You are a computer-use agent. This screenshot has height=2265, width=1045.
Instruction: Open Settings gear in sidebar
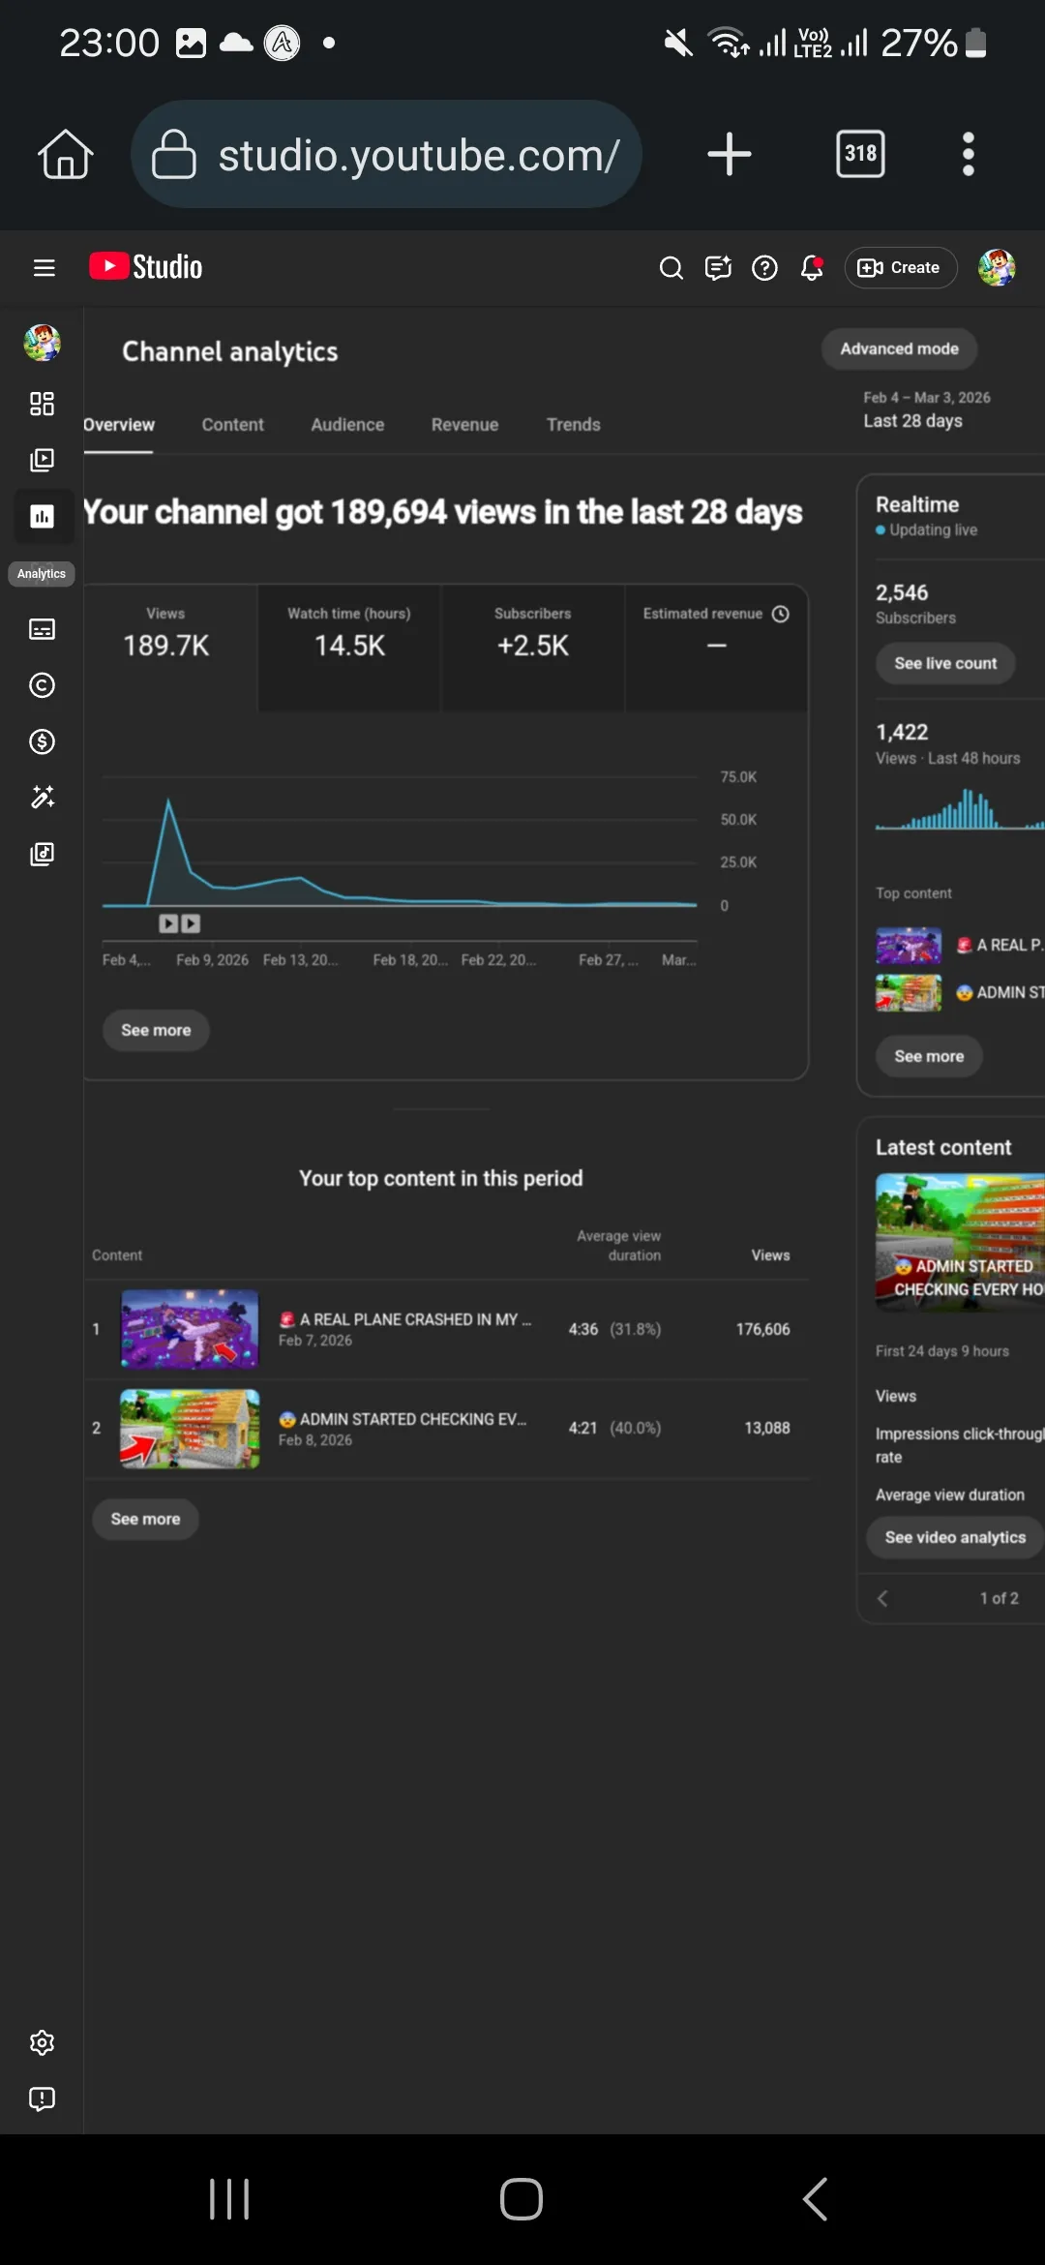pyautogui.click(x=42, y=2042)
